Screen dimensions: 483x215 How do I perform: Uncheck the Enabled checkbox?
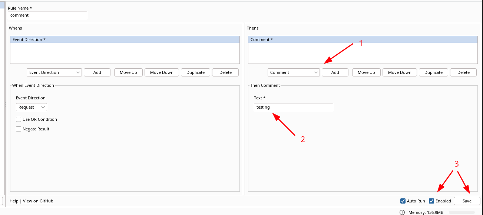coord(431,201)
